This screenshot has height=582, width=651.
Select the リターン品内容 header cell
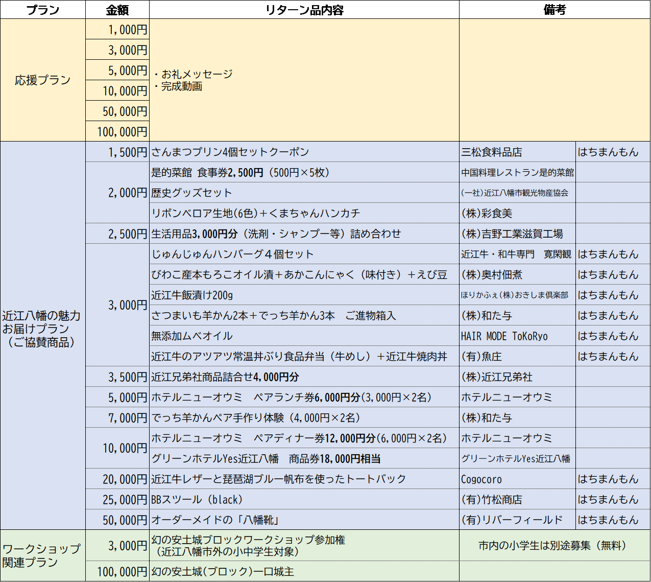pyautogui.click(x=304, y=10)
